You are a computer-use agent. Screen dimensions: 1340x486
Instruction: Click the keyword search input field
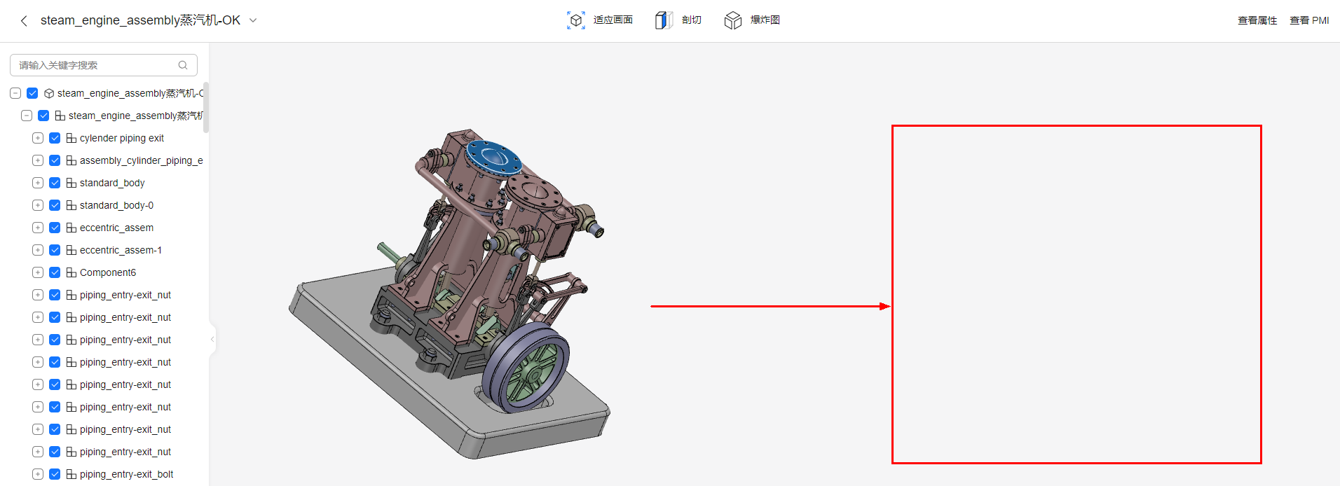pyautogui.click(x=104, y=65)
